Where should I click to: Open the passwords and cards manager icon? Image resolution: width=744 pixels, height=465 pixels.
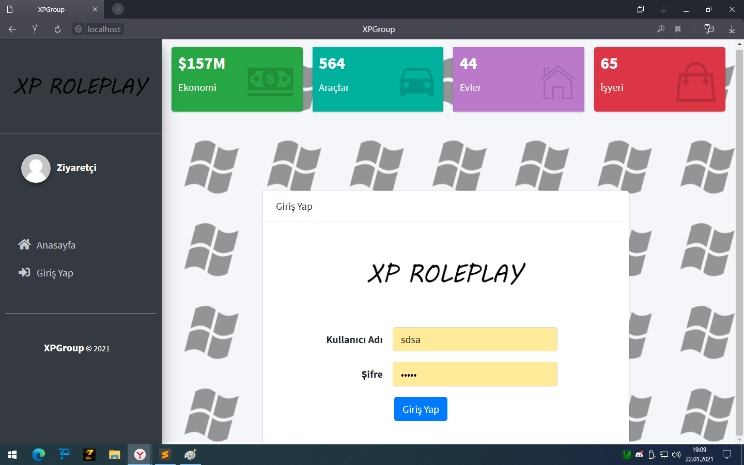[709, 29]
